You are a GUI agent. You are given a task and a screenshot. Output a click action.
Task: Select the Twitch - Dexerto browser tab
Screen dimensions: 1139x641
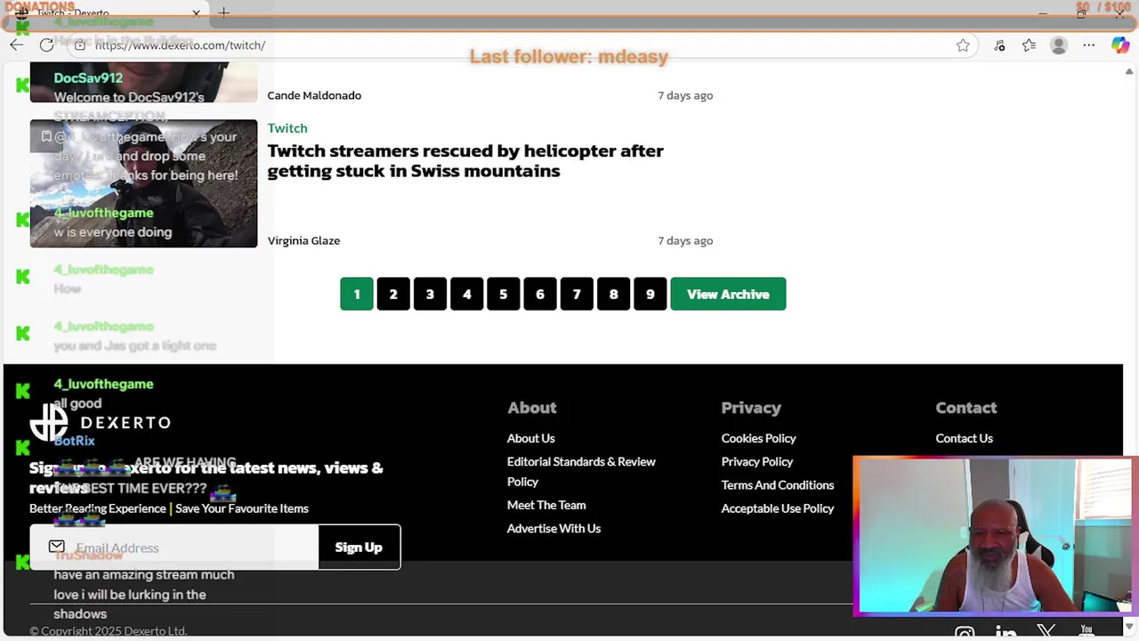tap(107, 12)
